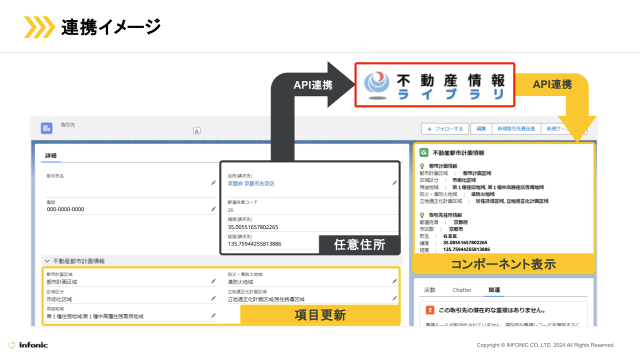Switch to the 詳細 tab
The height and width of the screenshot is (360, 640).
[51, 156]
